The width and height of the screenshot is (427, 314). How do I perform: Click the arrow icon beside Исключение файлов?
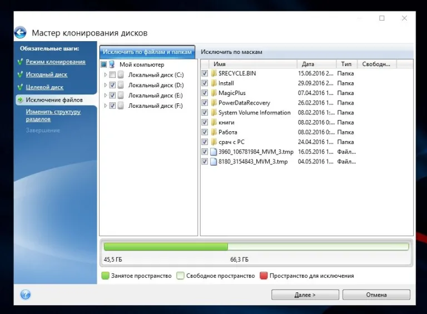click(x=20, y=100)
